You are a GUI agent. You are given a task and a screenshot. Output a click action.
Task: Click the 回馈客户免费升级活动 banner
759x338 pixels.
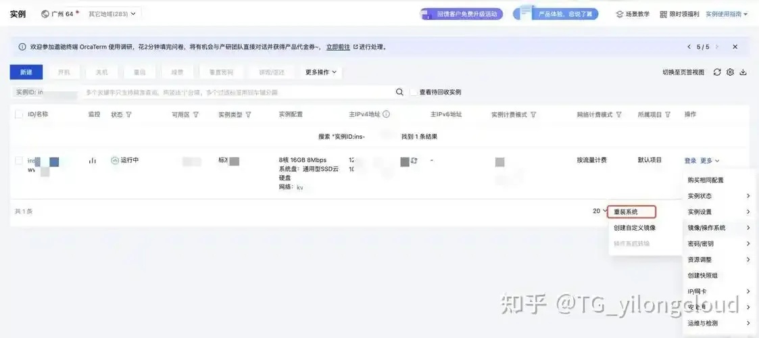462,14
